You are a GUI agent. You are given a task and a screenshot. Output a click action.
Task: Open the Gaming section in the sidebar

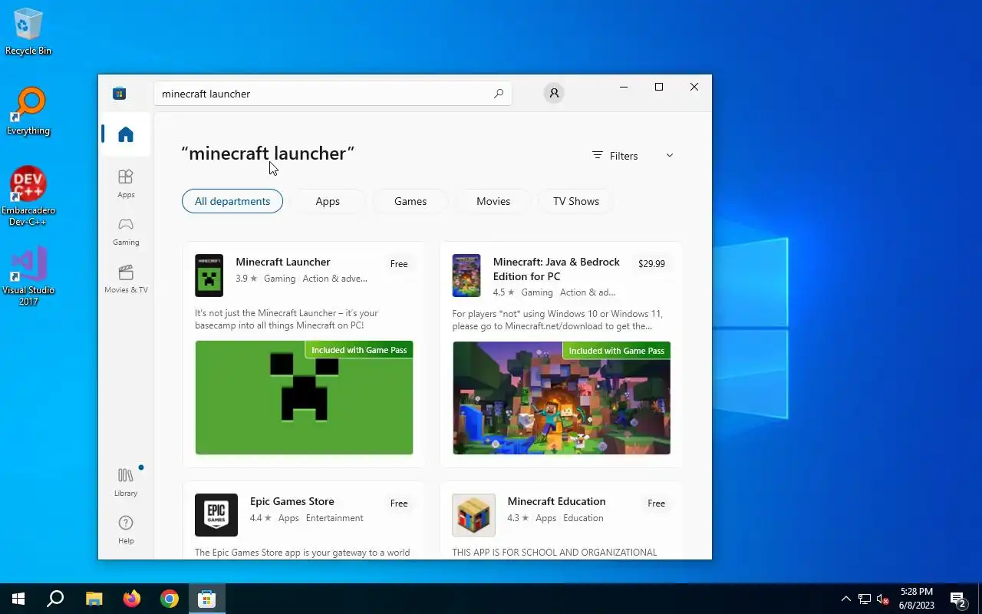pyautogui.click(x=126, y=231)
